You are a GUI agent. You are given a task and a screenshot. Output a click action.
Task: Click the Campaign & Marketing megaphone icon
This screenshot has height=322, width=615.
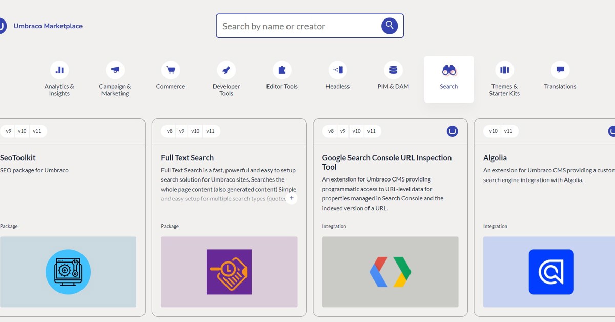click(115, 69)
